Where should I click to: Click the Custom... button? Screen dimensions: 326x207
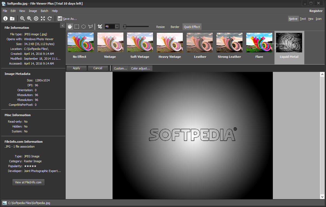pyautogui.click(x=120, y=68)
